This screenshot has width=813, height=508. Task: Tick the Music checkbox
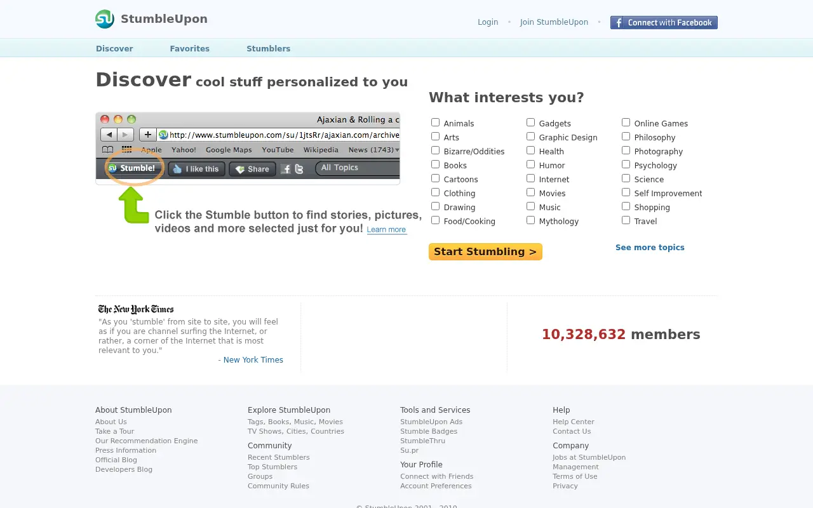coord(530,206)
